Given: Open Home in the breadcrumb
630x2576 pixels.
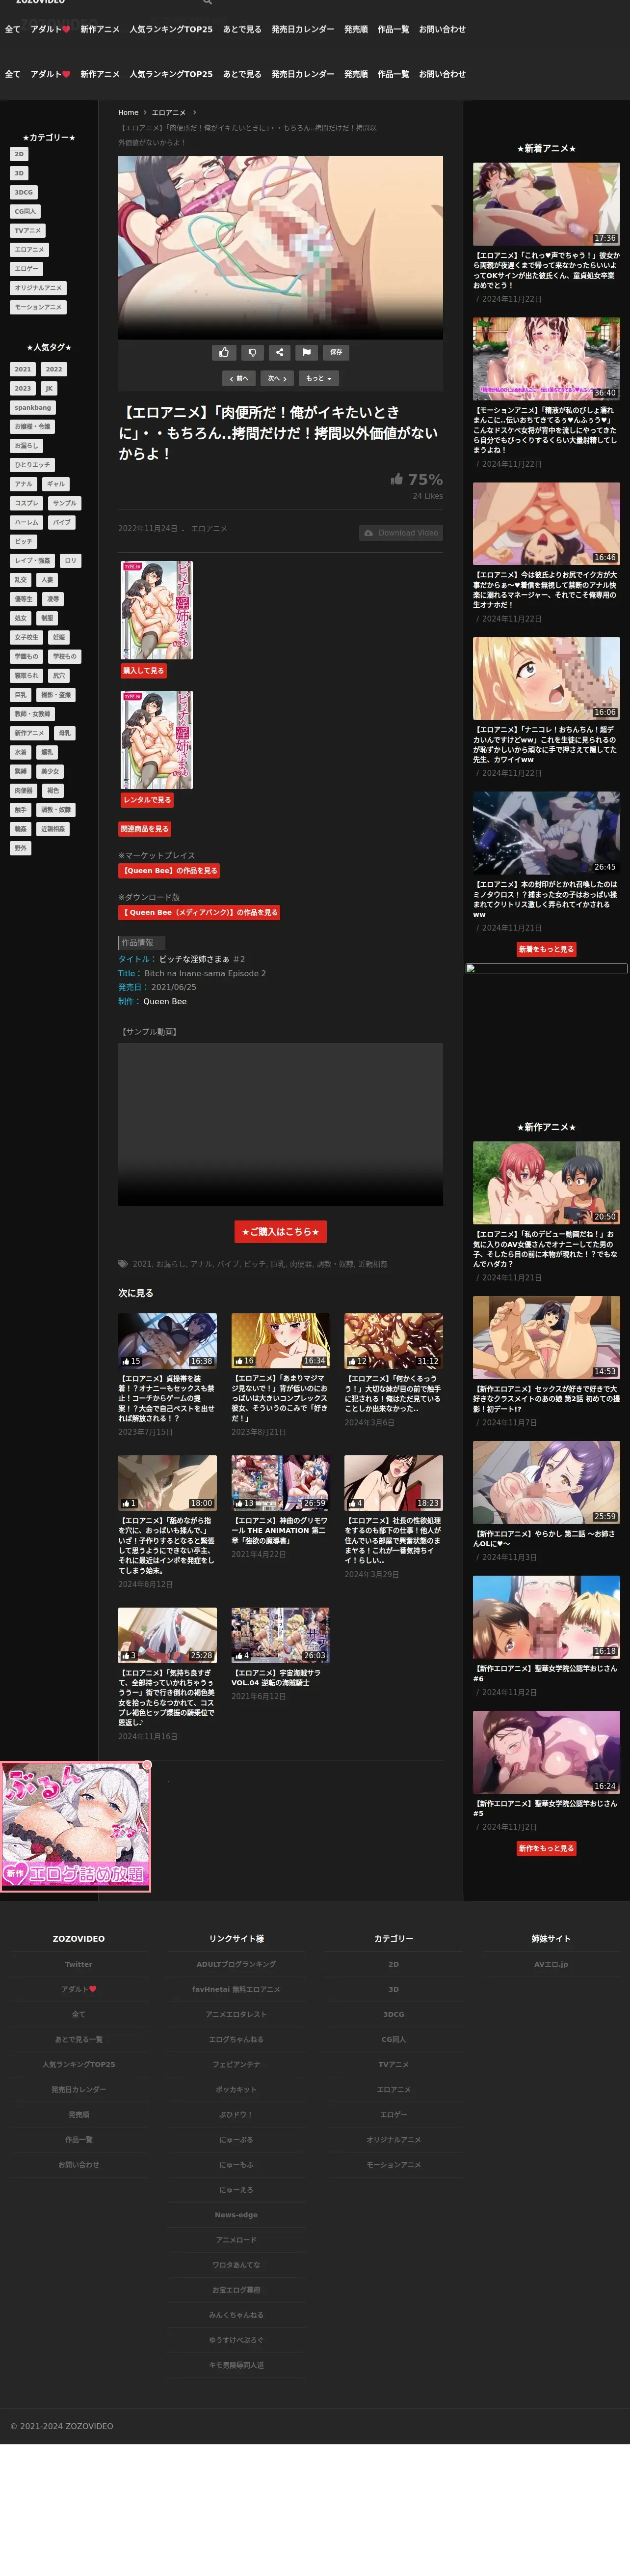Looking at the screenshot, I should click(x=128, y=113).
